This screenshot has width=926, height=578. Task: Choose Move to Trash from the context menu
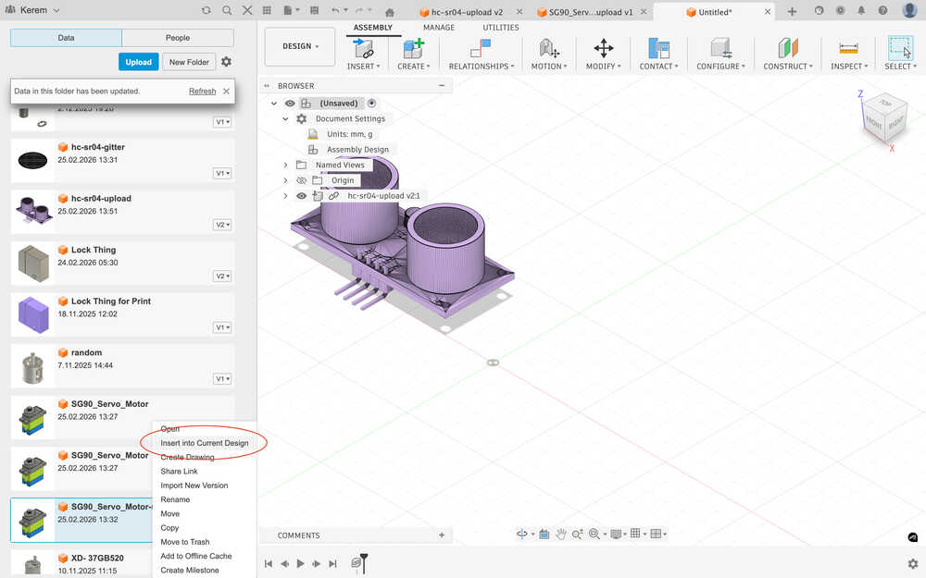pyautogui.click(x=185, y=542)
